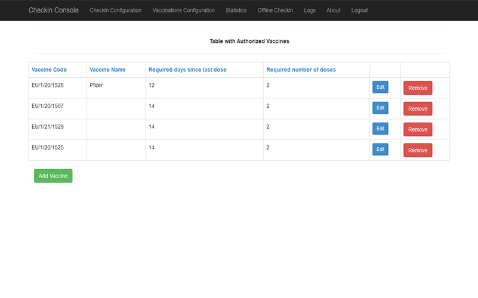Remove vaccine with code EU/1/20/1507
The width and height of the screenshot is (478, 298).
tap(418, 108)
